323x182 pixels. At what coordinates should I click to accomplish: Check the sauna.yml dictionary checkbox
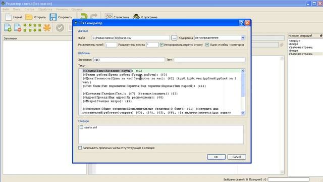[81, 127]
